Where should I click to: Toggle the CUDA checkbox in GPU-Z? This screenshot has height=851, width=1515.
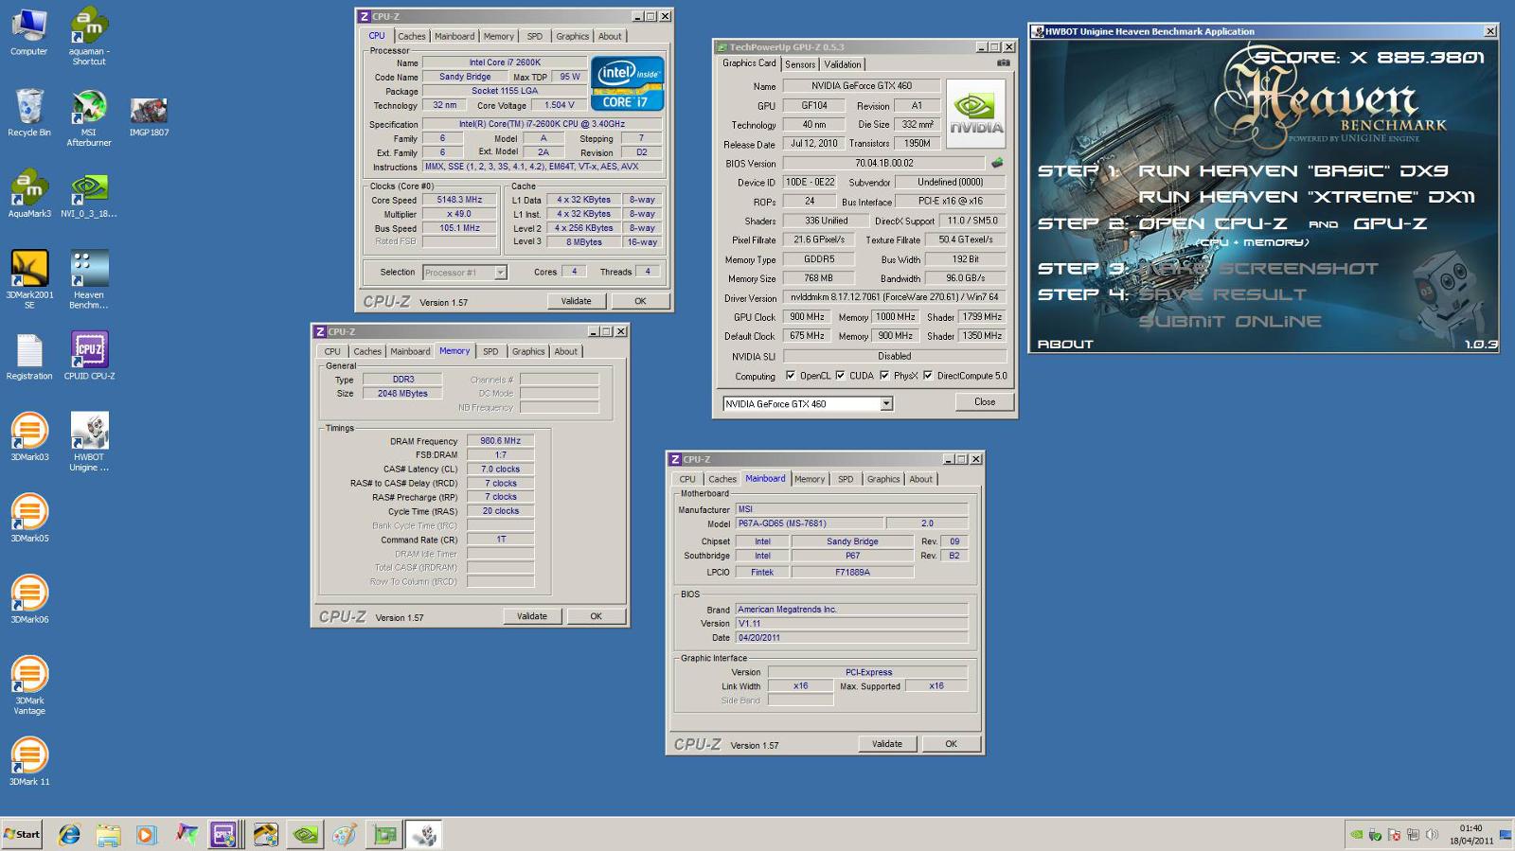point(840,376)
